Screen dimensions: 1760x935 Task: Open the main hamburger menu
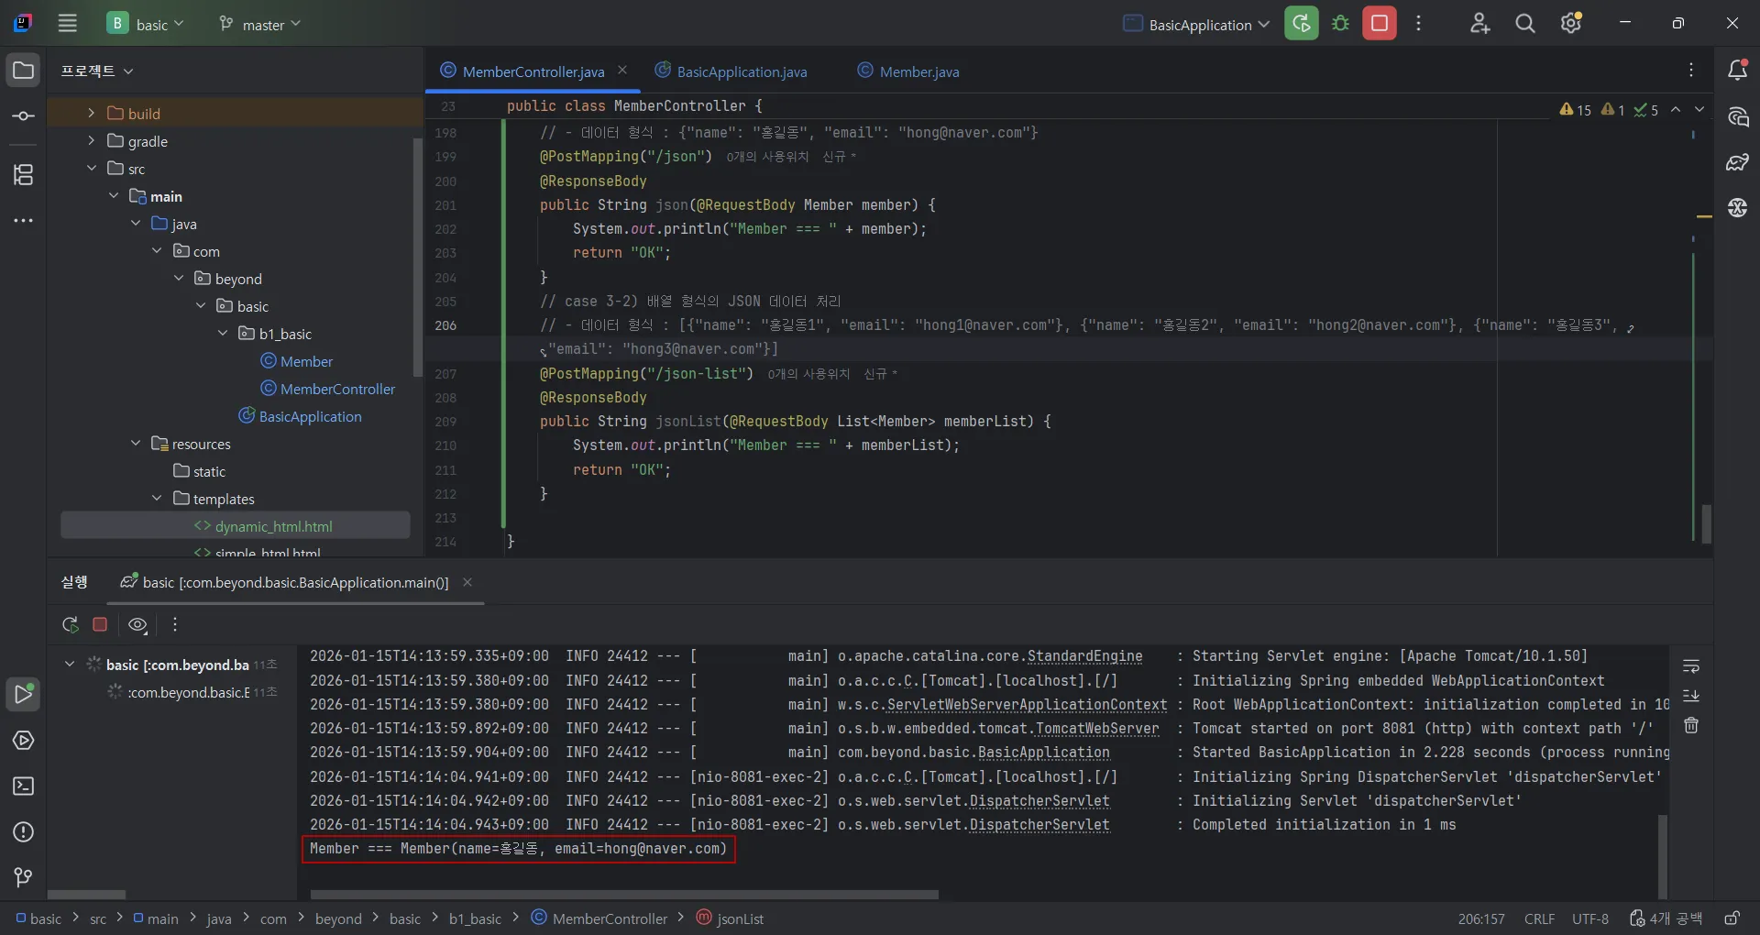pyautogui.click(x=67, y=24)
